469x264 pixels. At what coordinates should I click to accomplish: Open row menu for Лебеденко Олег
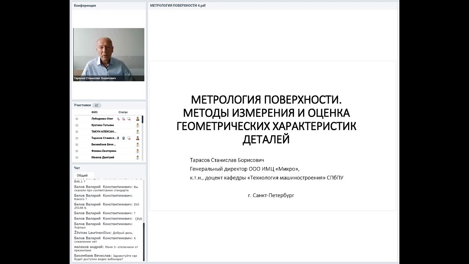(77, 119)
